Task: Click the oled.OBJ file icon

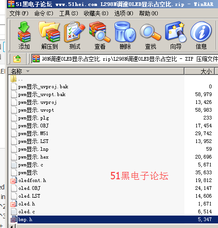Action: coord(14,188)
